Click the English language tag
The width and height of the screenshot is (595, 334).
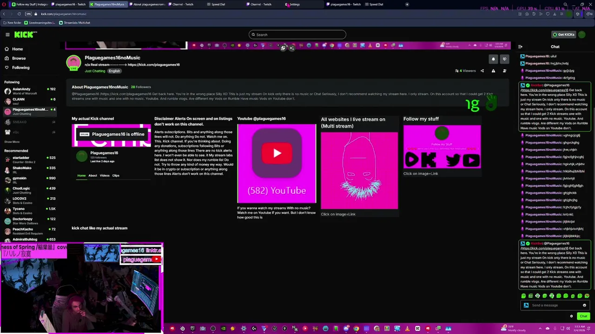[x=114, y=71]
